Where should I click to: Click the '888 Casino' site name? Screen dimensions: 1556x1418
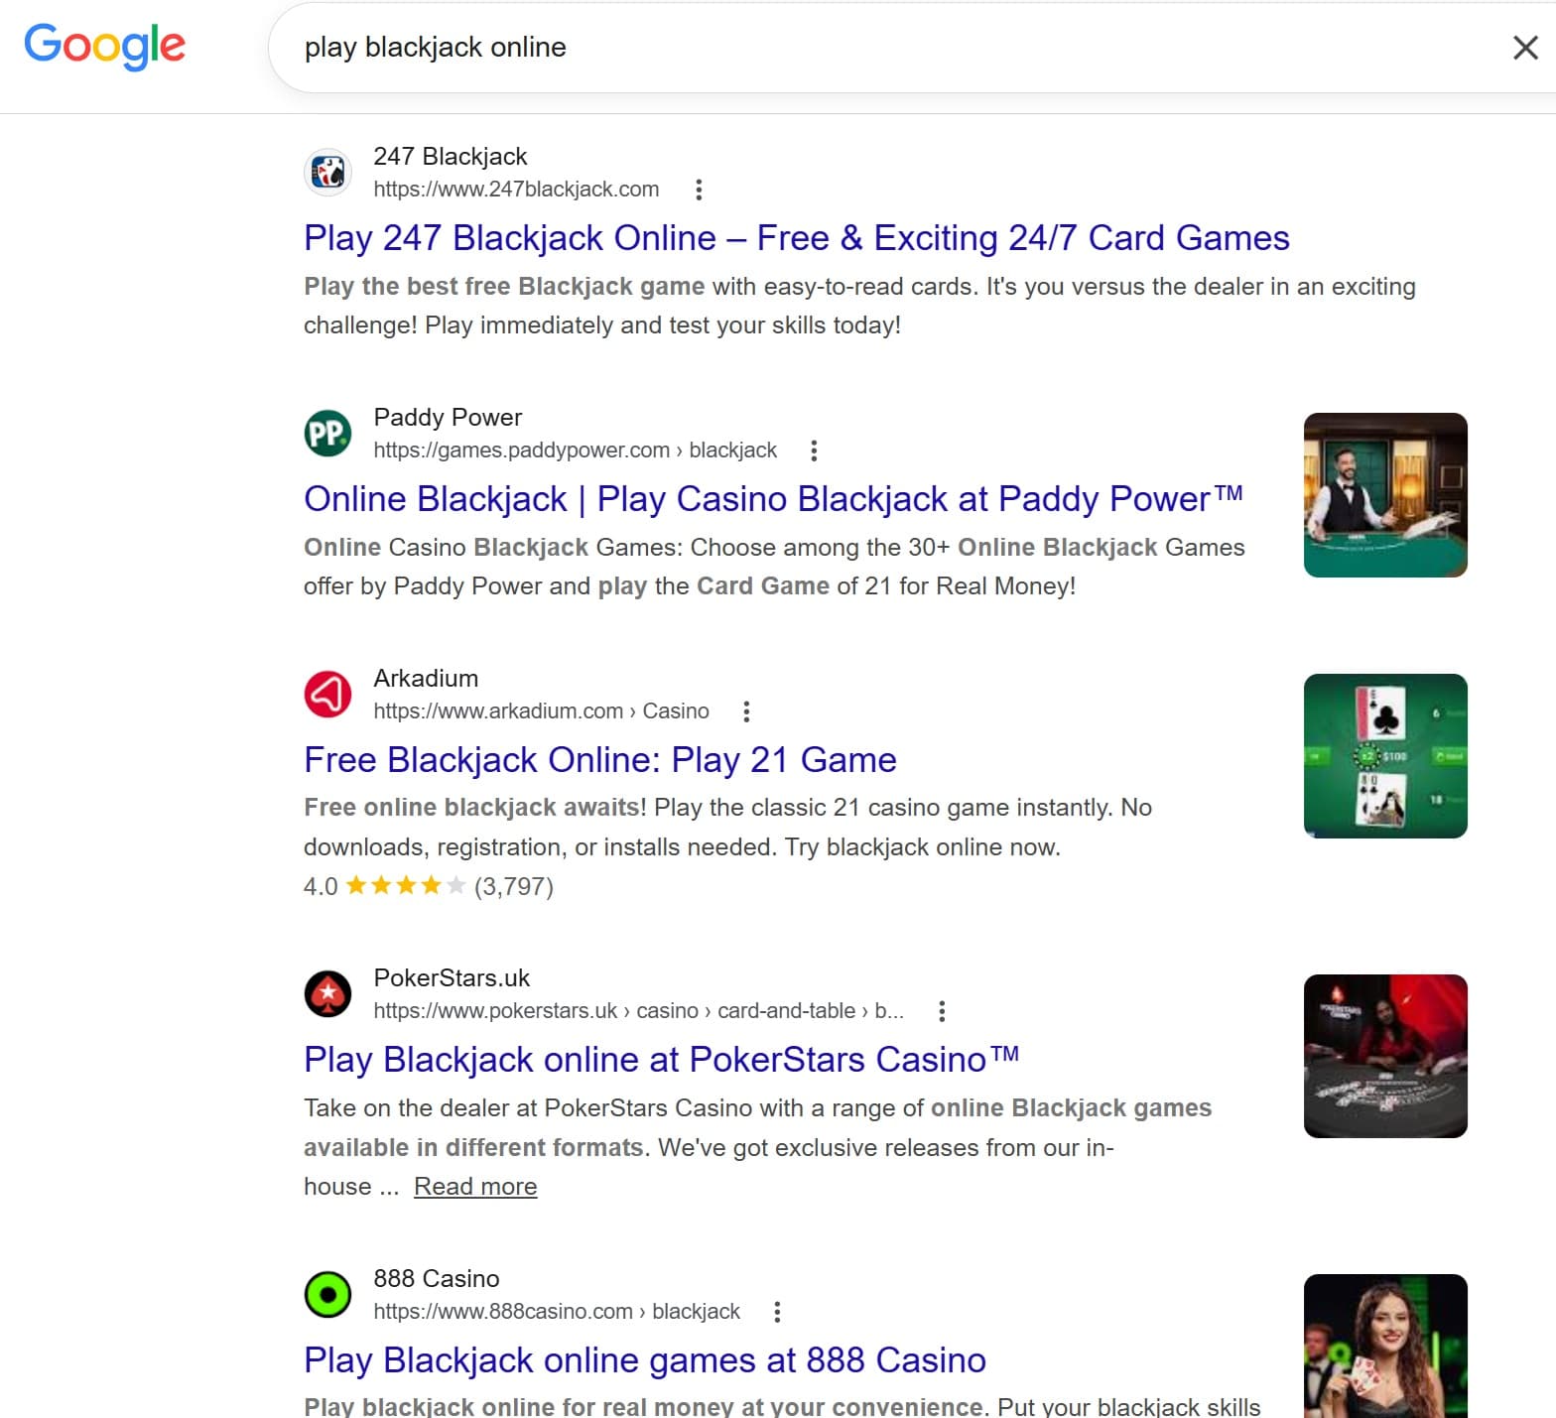tap(437, 1279)
